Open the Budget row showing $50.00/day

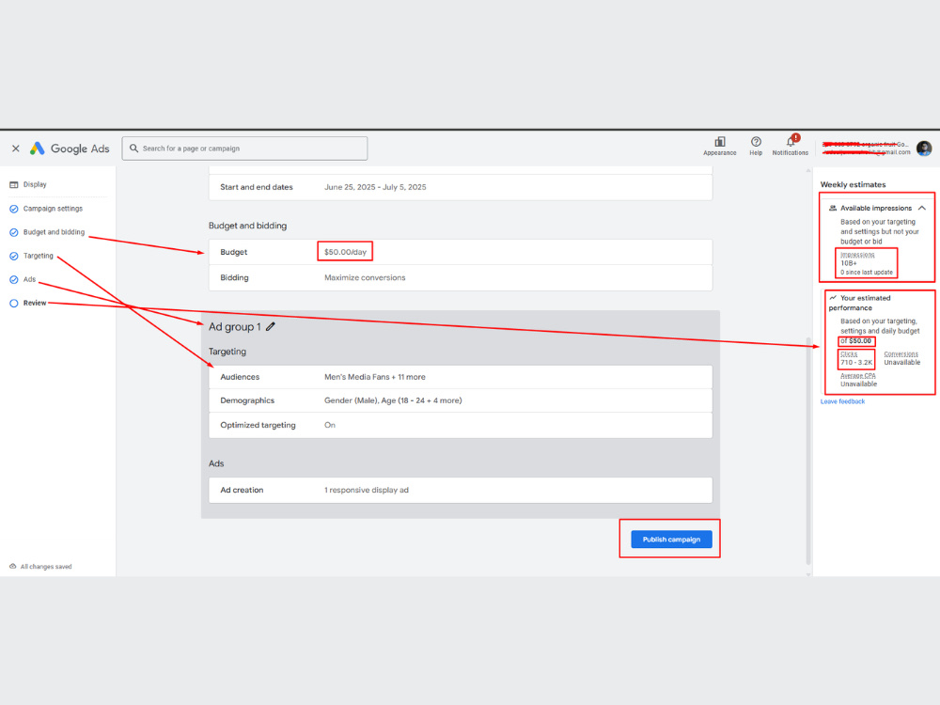click(461, 252)
